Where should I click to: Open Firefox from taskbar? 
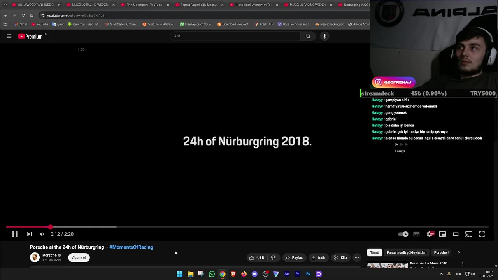(x=244, y=274)
